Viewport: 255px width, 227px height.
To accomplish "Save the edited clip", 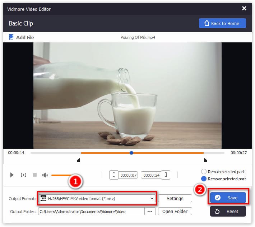I will (x=228, y=198).
